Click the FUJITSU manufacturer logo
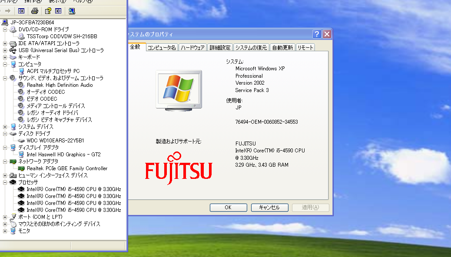This screenshot has height=257, width=451. tap(179, 168)
